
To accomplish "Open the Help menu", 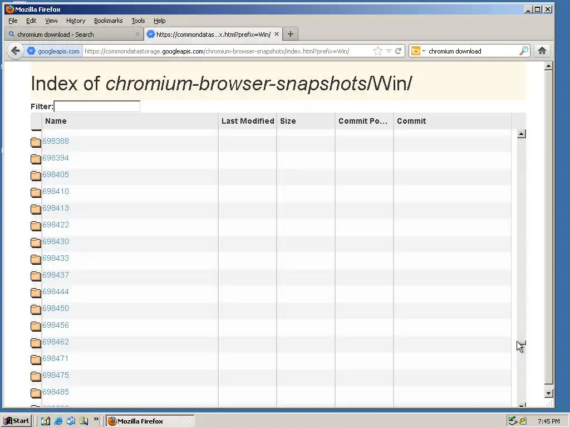I will (160, 21).
